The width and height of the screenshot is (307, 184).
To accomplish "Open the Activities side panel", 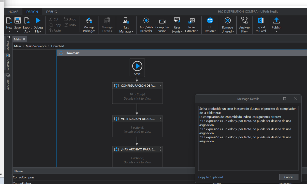I will [x=8, y=62].
